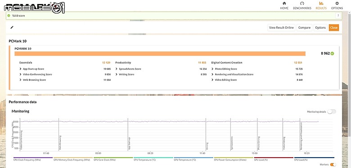Click the Photo Editing timeline marker
The height and width of the screenshot is (168, 351).
coord(259,143)
